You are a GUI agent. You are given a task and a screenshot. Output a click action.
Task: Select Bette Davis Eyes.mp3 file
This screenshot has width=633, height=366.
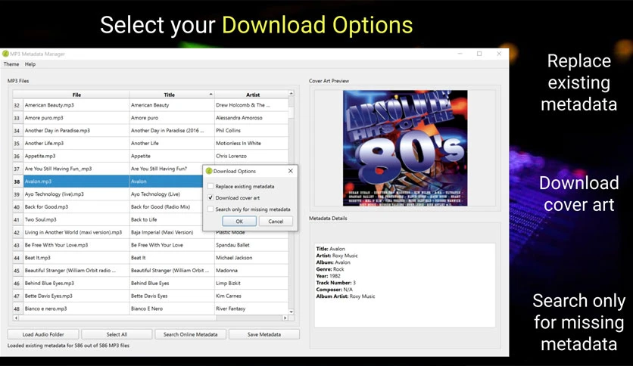tap(76, 296)
